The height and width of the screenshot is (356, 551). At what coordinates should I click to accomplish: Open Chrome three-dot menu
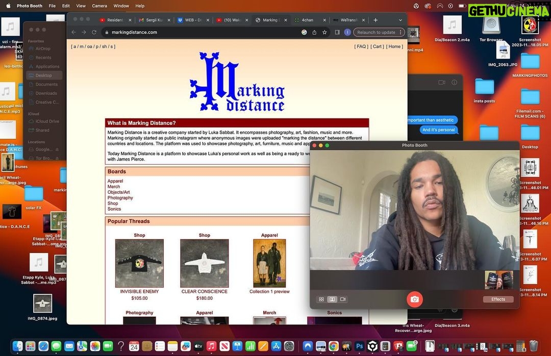pyautogui.click(x=400, y=32)
